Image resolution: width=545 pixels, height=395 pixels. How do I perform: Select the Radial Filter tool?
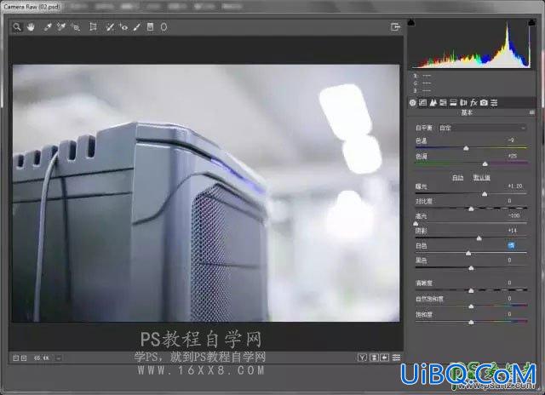[163, 26]
